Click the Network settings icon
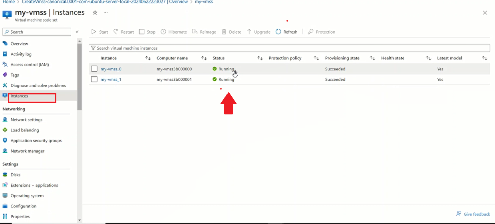This screenshot has width=495, height=224. tap(5, 120)
